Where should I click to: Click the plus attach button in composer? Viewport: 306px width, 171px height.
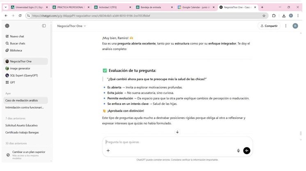coord(108,151)
